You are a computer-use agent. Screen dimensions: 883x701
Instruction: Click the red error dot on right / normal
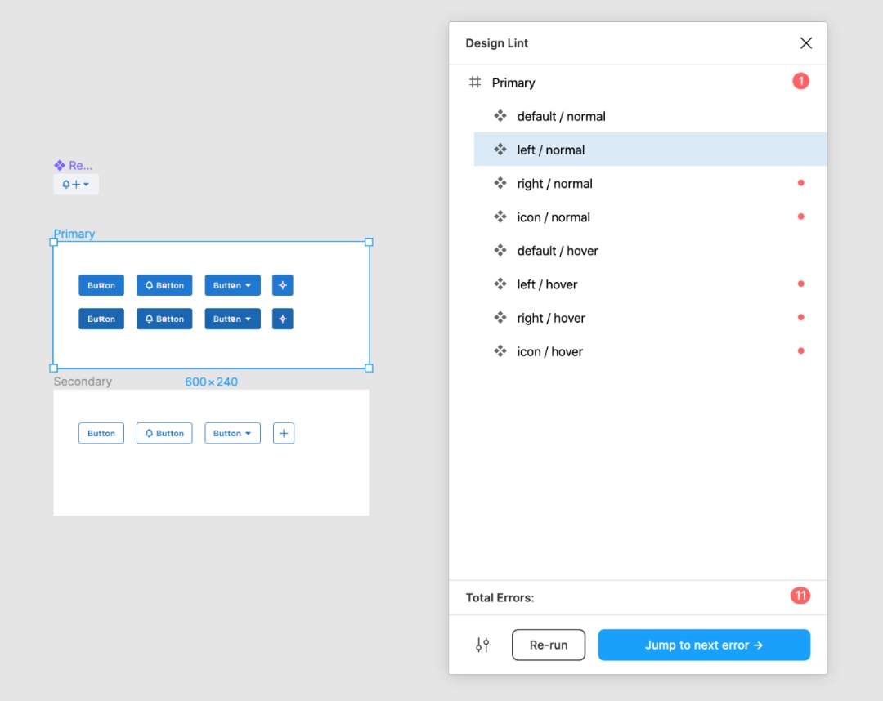pos(800,183)
